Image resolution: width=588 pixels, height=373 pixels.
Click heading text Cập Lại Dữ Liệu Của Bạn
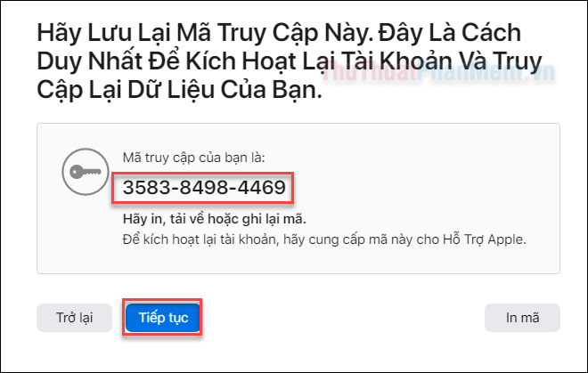[x=179, y=90]
